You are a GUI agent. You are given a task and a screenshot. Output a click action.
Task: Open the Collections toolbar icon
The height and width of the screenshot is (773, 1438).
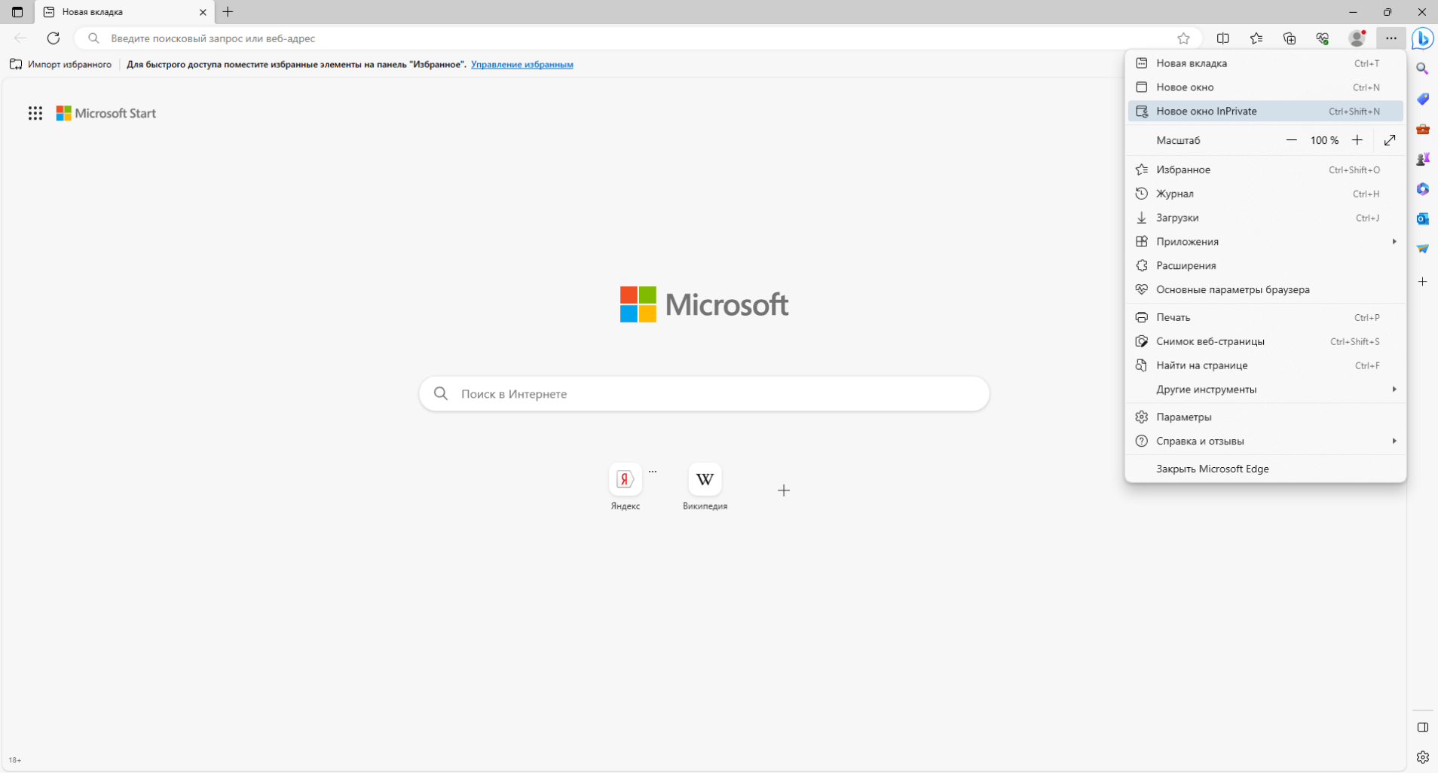coord(1290,38)
